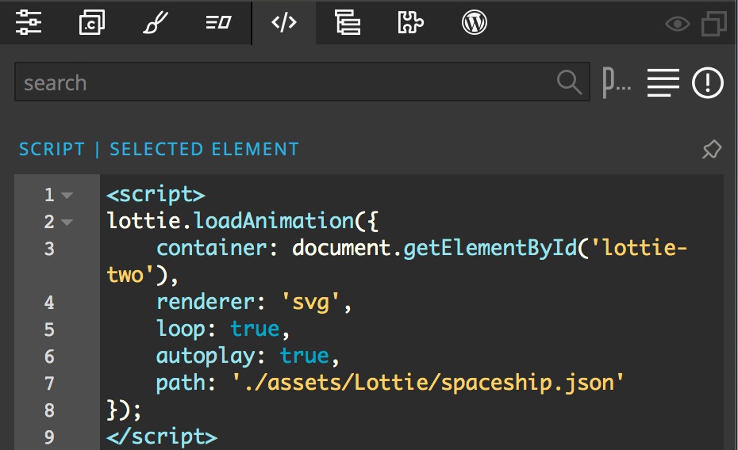Image resolution: width=738 pixels, height=450 pixels.
Task: Open the puzzle piece extensions tab
Action: [410, 22]
